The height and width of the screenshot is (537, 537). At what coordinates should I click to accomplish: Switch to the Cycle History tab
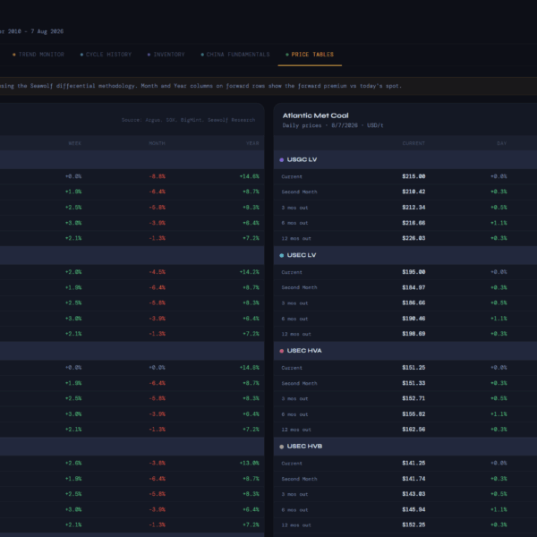pyautogui.click(x=106, y=55)
